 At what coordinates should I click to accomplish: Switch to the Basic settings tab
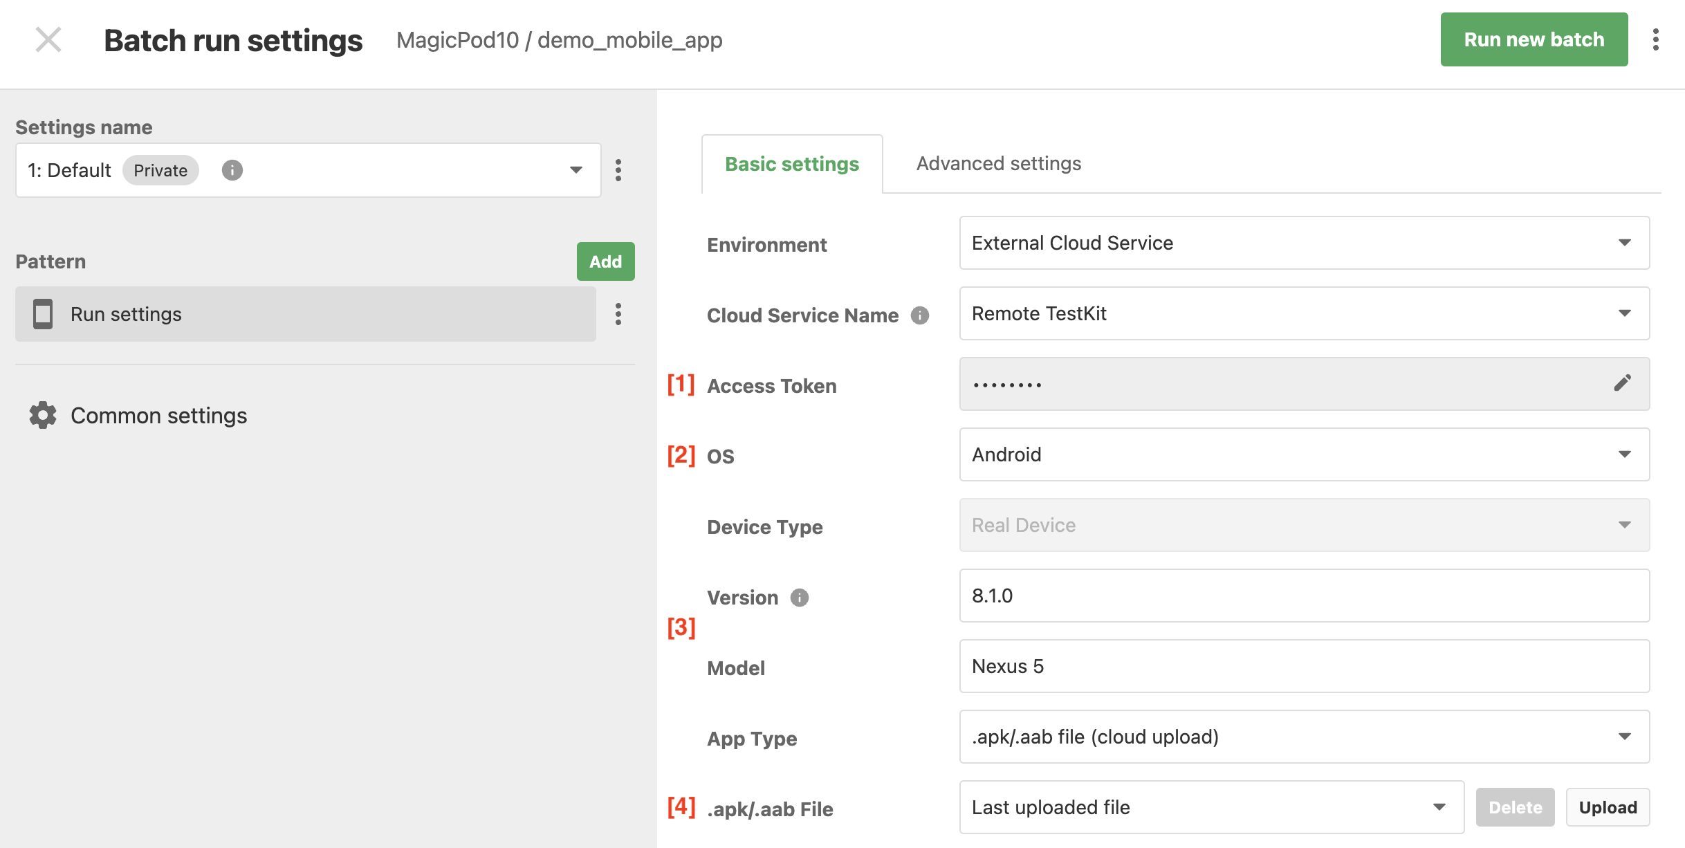pos(792,164)
